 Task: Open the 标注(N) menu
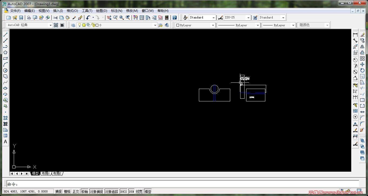pos(117,11)
